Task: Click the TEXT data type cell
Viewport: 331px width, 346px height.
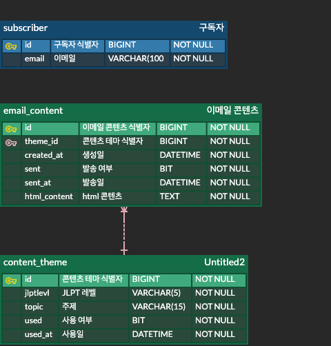Action: (181, 198)
